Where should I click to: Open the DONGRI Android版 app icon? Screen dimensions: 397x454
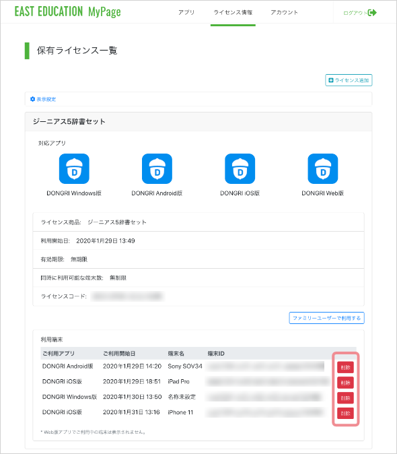pos(157,169)
